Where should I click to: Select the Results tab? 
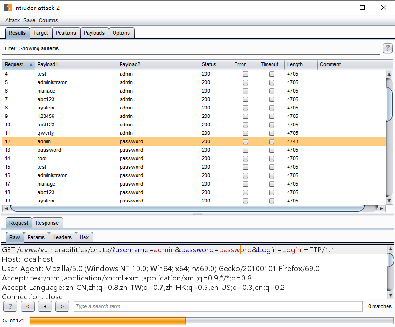(17, 33)
